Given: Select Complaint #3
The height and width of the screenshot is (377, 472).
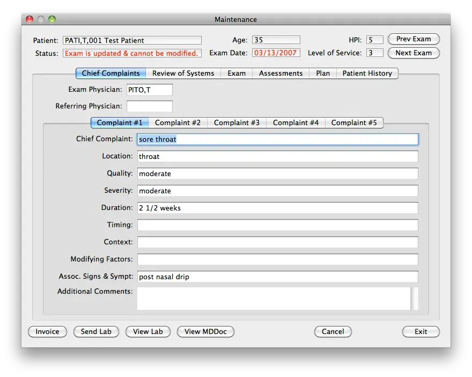Looking at the screenshot, I should point(237,122).
